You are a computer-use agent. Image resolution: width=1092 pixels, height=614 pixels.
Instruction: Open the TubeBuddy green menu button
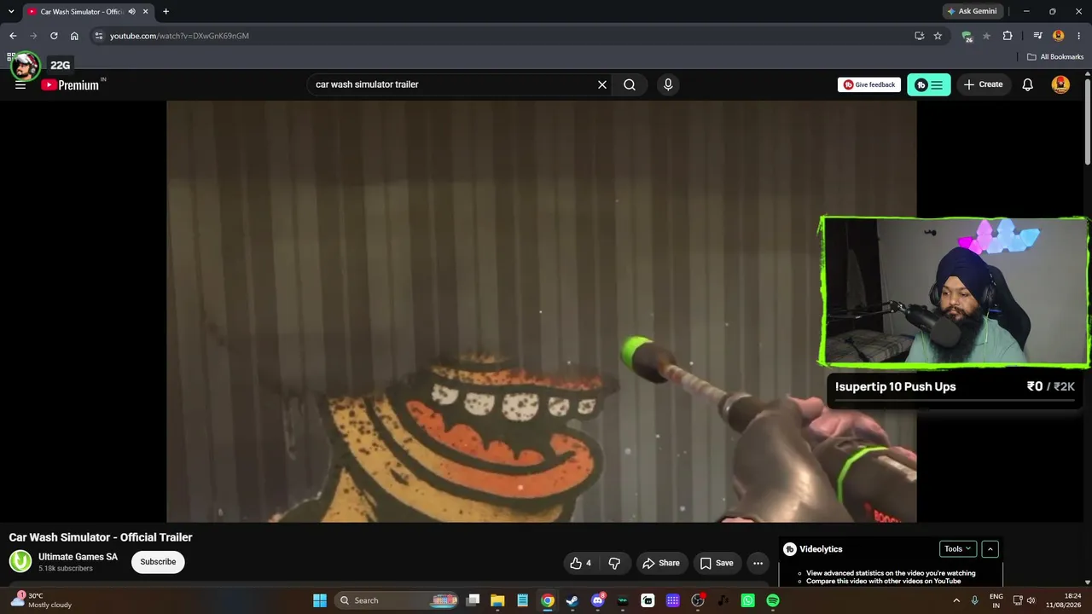pos(928,84)
